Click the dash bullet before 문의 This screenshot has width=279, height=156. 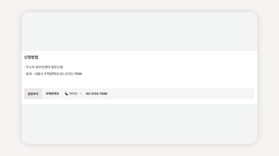click(x=25, y=73)
